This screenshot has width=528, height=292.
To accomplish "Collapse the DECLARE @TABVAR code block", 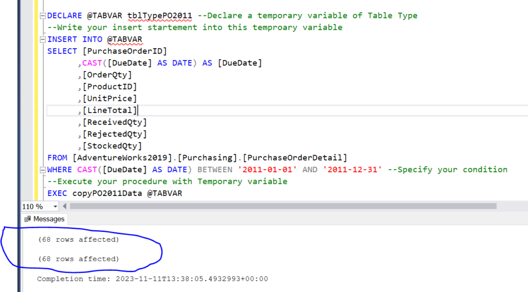I will (42, 16).
